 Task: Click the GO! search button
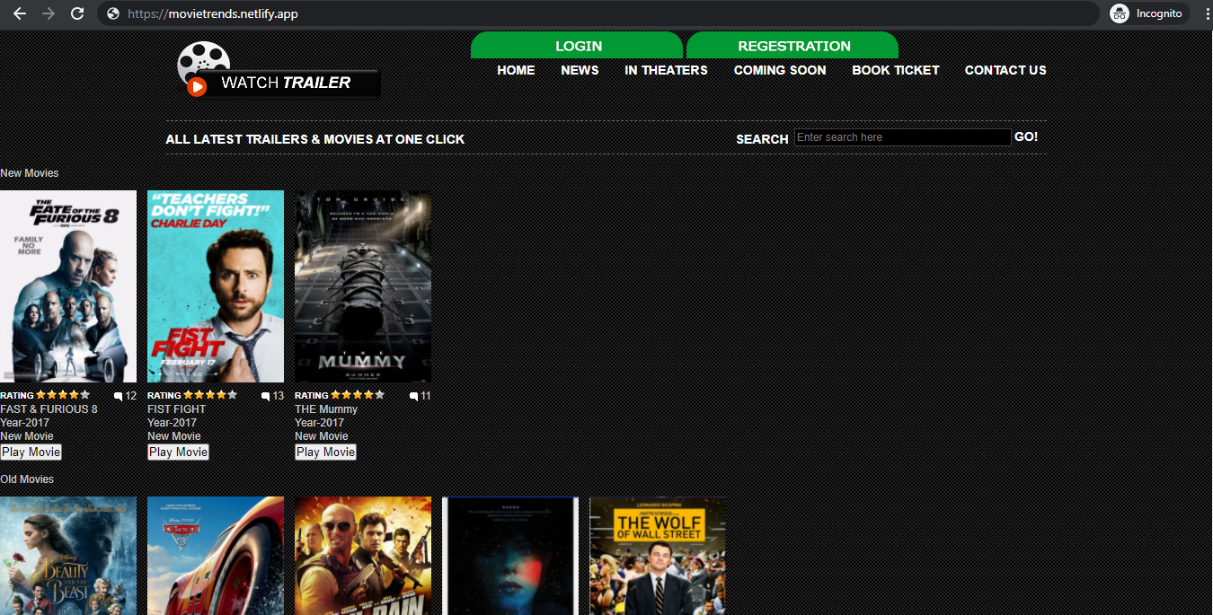1026,136
